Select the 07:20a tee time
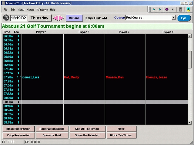This screenshot has height=145, width=194. point(8,77)
